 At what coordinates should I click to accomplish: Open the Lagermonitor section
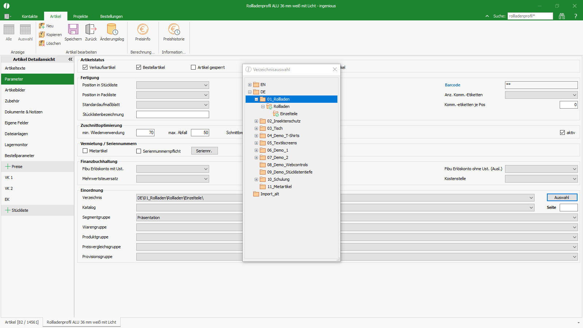point(38,145)
